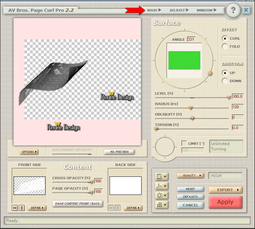Click the CROSS OPACITY slider handle
The width and height of the screenshot is (255, 229).
point(91,182)
